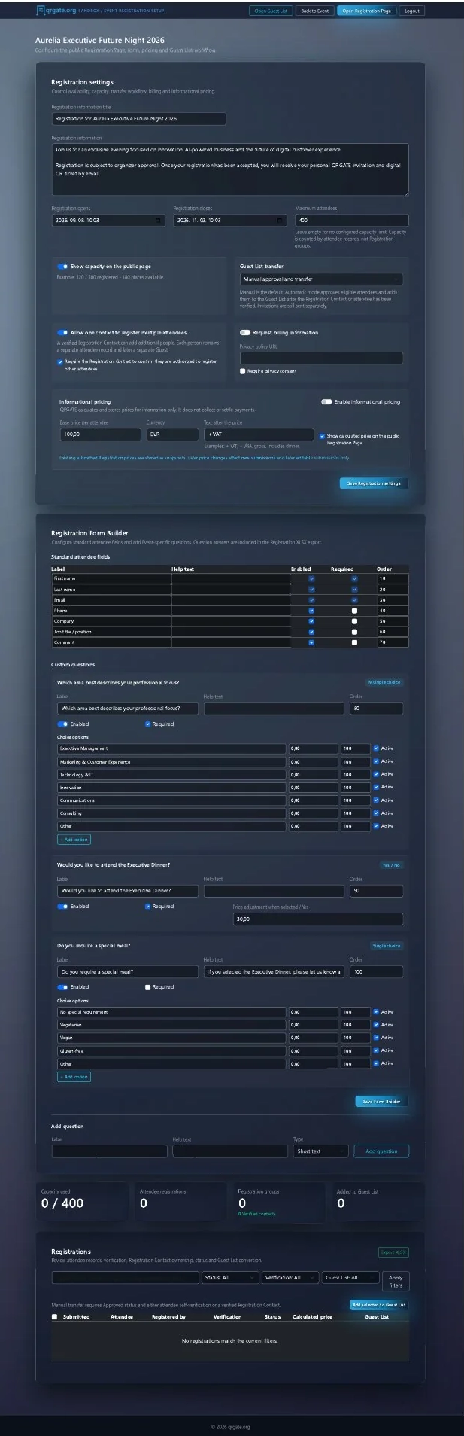
Task: Click the Registration information text area
Action: [230, 169]
